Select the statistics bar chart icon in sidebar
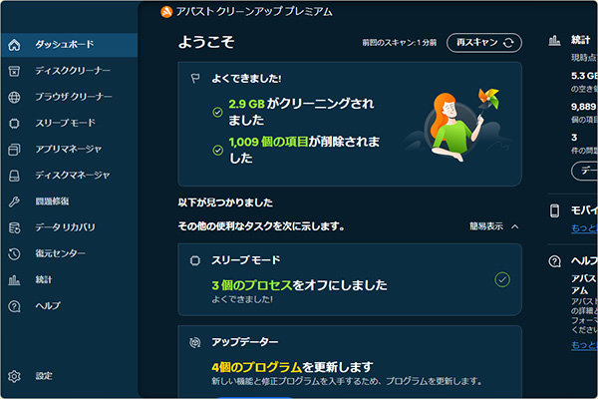The height and width of the screenshot is (399, 598). (14, 280)
